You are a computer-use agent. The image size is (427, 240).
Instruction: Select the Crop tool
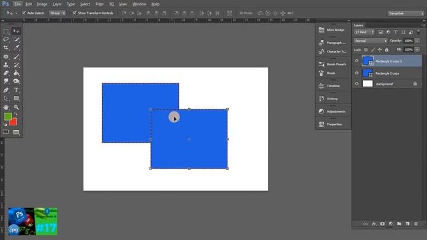[x=6, y=47]
